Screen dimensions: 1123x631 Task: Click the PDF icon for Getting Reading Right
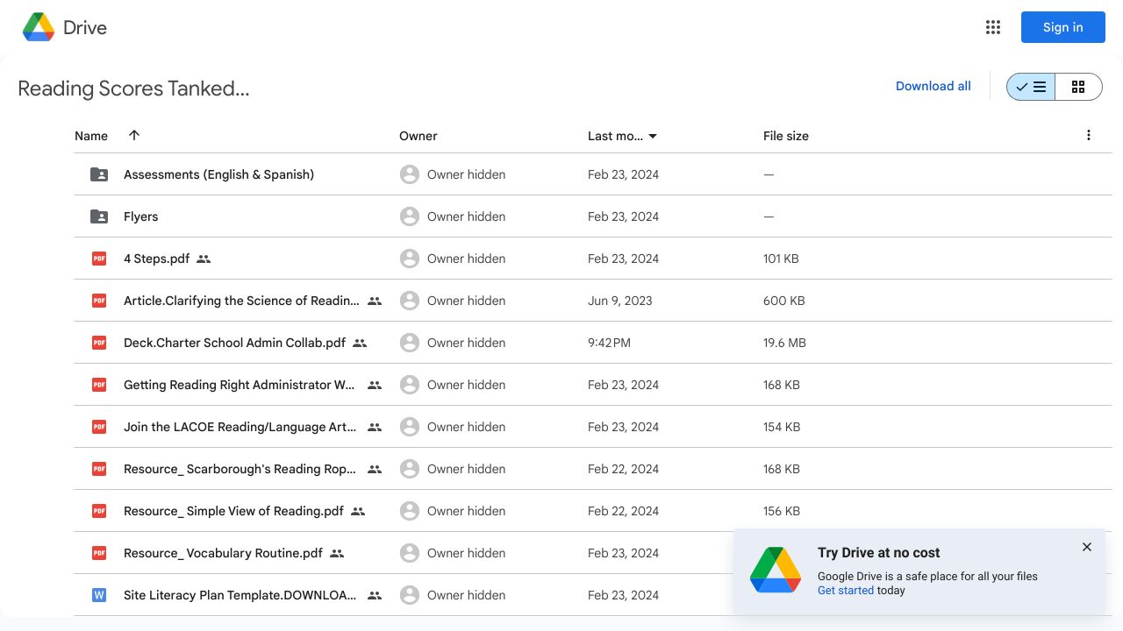[99, 385]
